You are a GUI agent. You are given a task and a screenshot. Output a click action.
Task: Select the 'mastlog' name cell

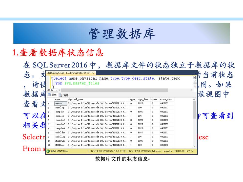pos(60,108)
